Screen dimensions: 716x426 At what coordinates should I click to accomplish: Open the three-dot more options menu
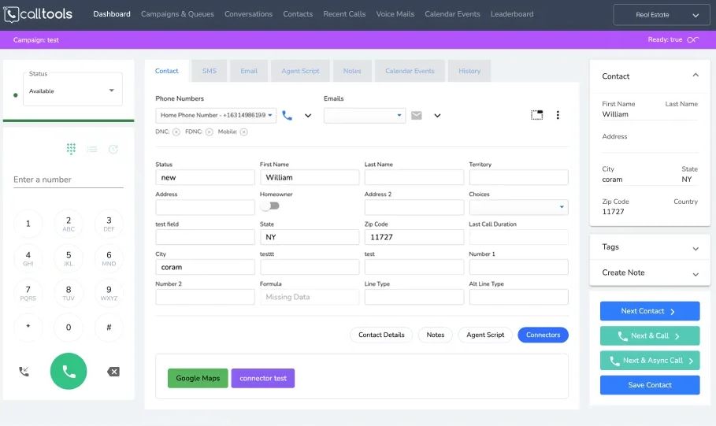[x=558, y=115]
